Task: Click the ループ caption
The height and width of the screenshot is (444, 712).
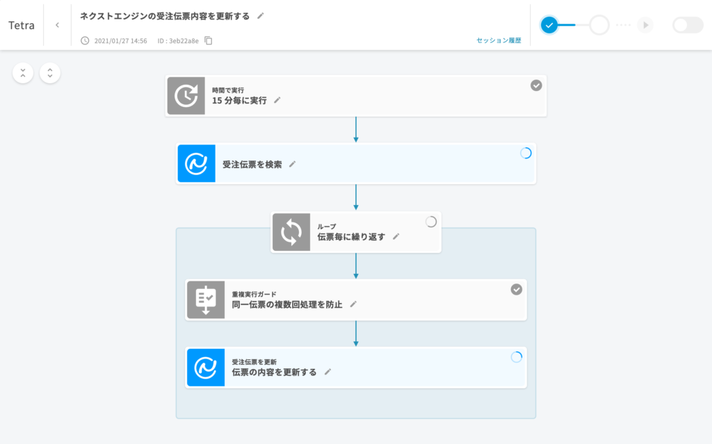Action: tap(327, 226)
